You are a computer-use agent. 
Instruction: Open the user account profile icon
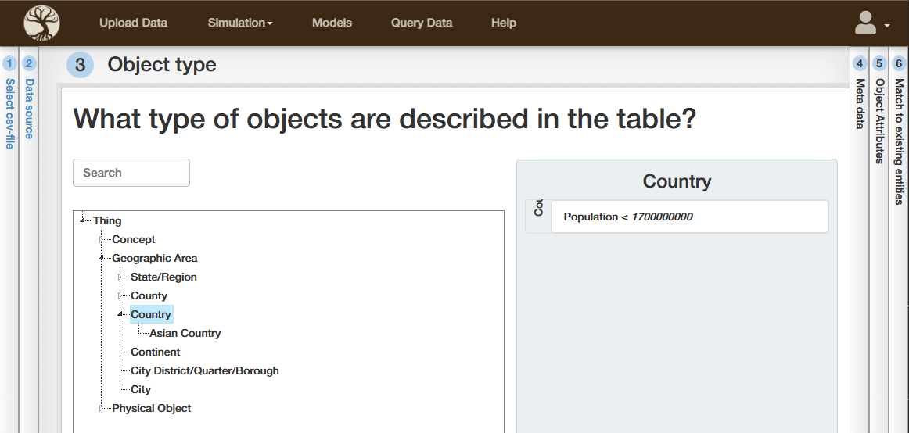tap(865, 23)
